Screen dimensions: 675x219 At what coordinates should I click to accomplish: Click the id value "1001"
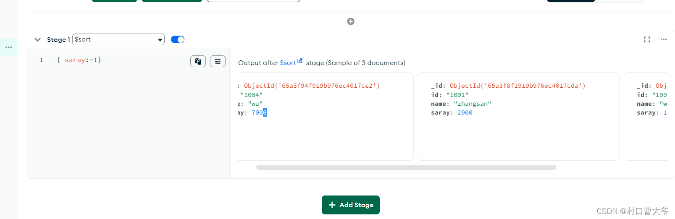pos(457,95)
